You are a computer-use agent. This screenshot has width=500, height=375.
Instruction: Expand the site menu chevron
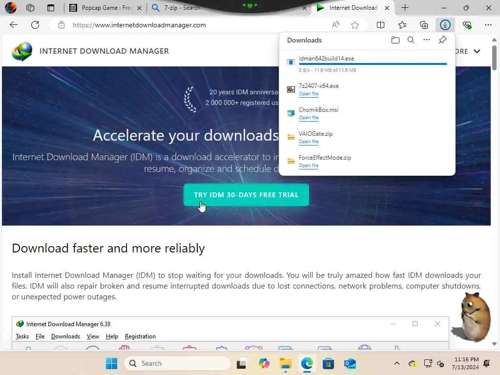point(477,51)
